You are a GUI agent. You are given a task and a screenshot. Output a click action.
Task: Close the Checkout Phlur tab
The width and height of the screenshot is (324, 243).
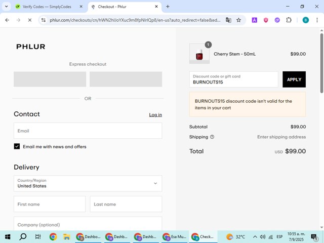pos(156,7)
